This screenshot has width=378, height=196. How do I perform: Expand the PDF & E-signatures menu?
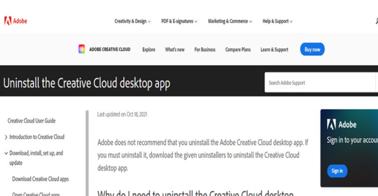click(179, 22)
